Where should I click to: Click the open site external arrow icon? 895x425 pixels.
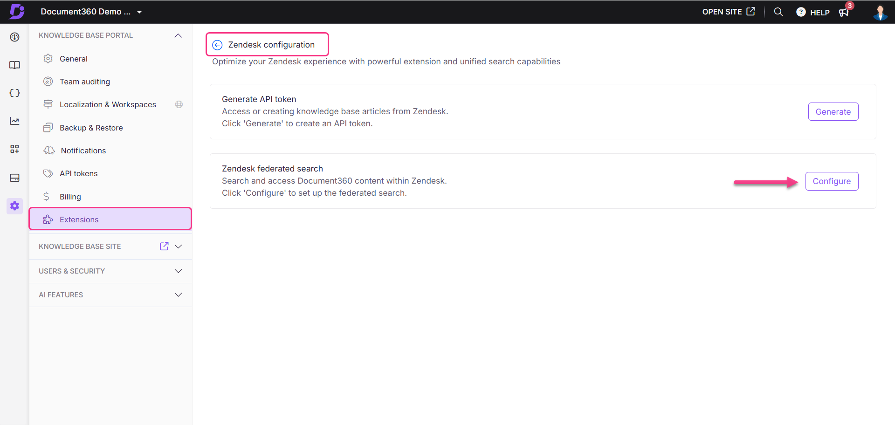tap(750, 11)
